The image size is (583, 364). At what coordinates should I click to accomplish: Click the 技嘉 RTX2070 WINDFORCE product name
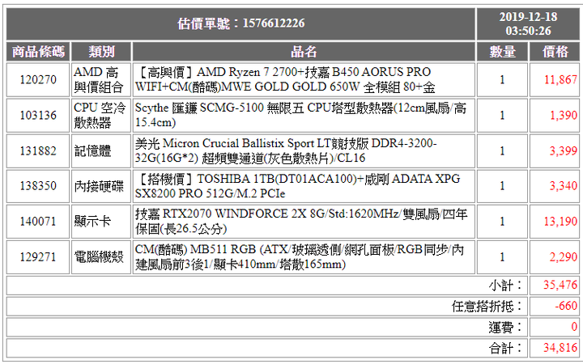point(301,222)
